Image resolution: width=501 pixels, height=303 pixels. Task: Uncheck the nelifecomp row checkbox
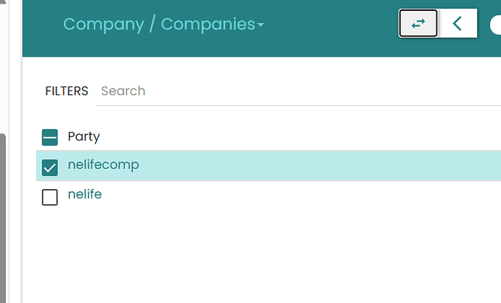[50, 167]
